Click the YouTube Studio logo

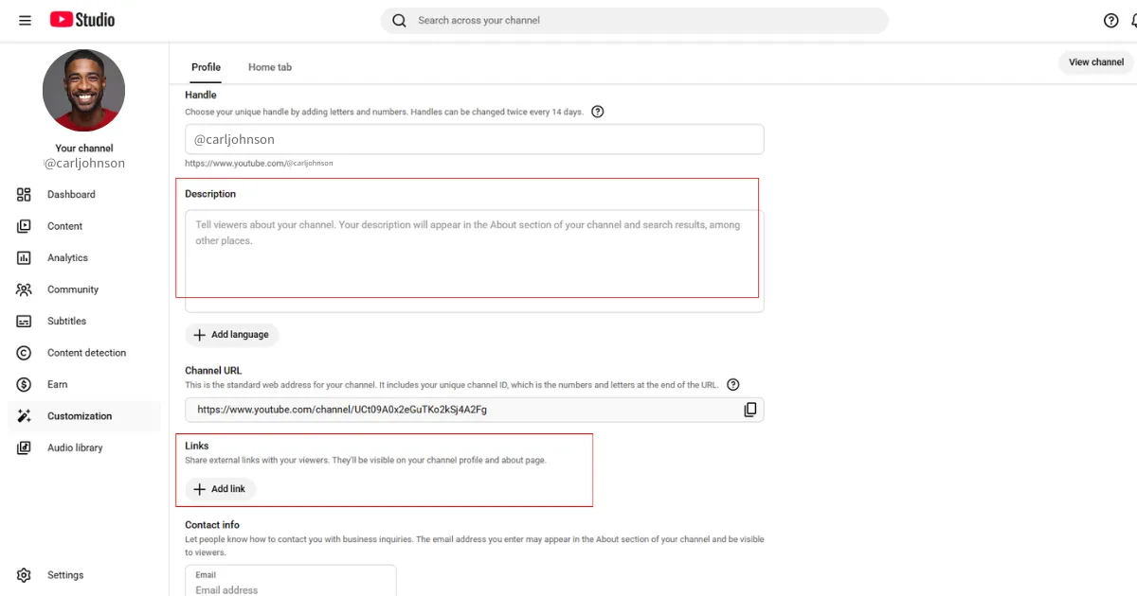click(x=82, y=20)
